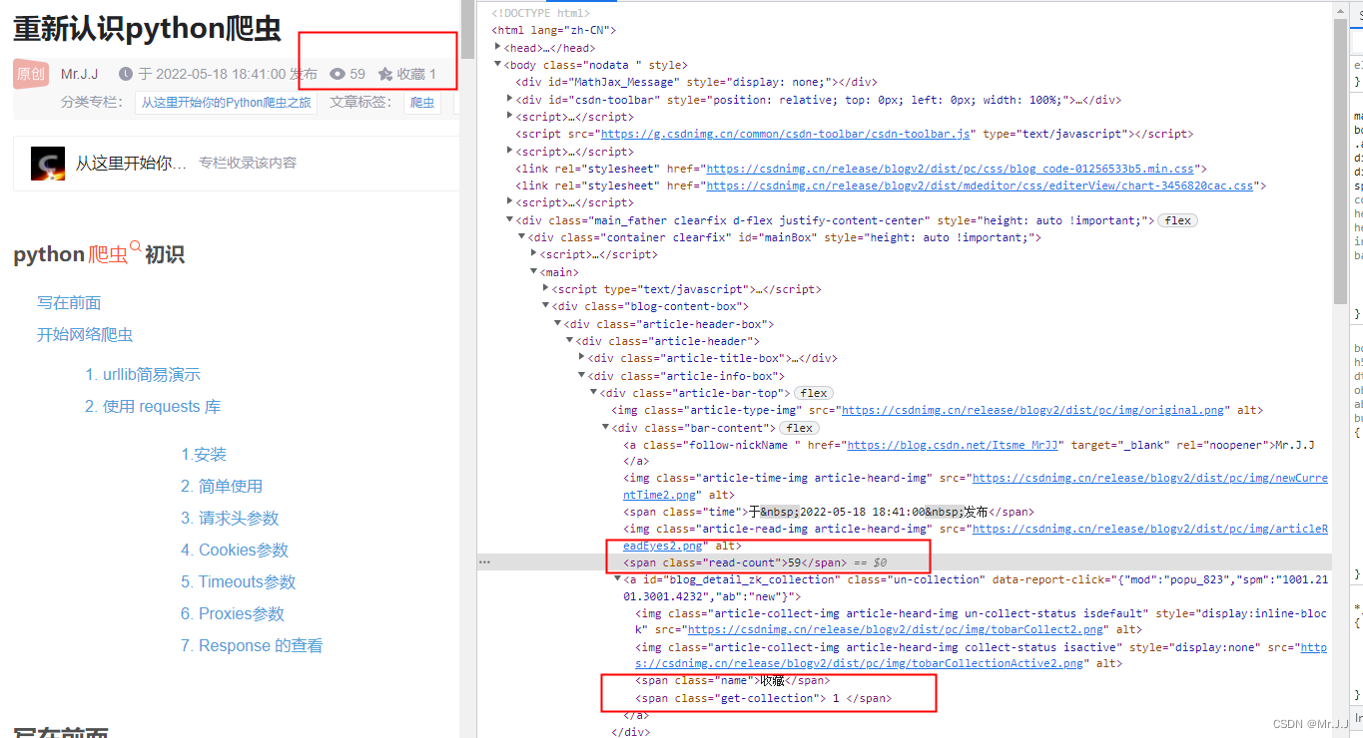The height and width of the screenshot is (738, 1363).
Task: Jump to 7. Response 的查看 section
Action: point(252,646)
